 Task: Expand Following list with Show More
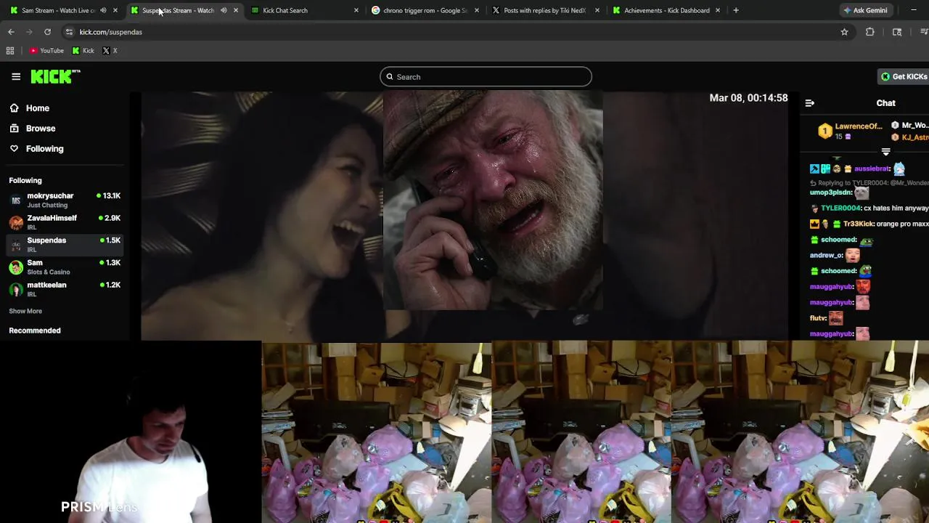click(x=25, y=311)
